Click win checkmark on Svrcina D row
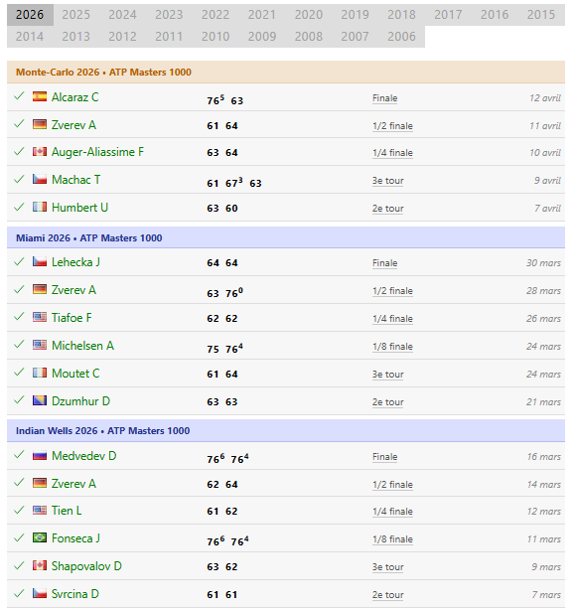This screenshot has width=578, height=609. (19, 593)
